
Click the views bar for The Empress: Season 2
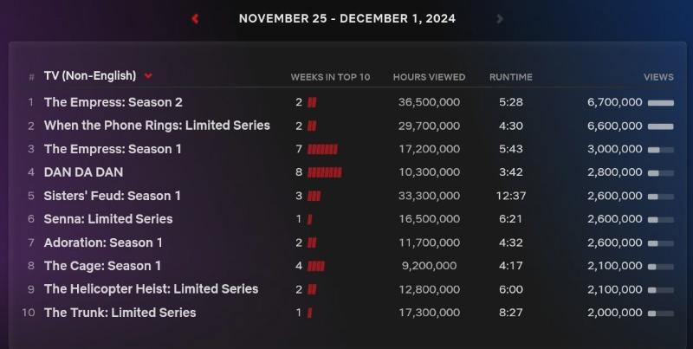pyautogui.click(x=661, y=102)
